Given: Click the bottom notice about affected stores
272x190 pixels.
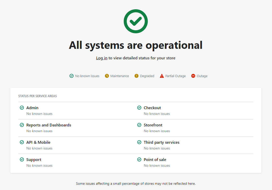Looking at the screenshot, I should tap(136, 183).
